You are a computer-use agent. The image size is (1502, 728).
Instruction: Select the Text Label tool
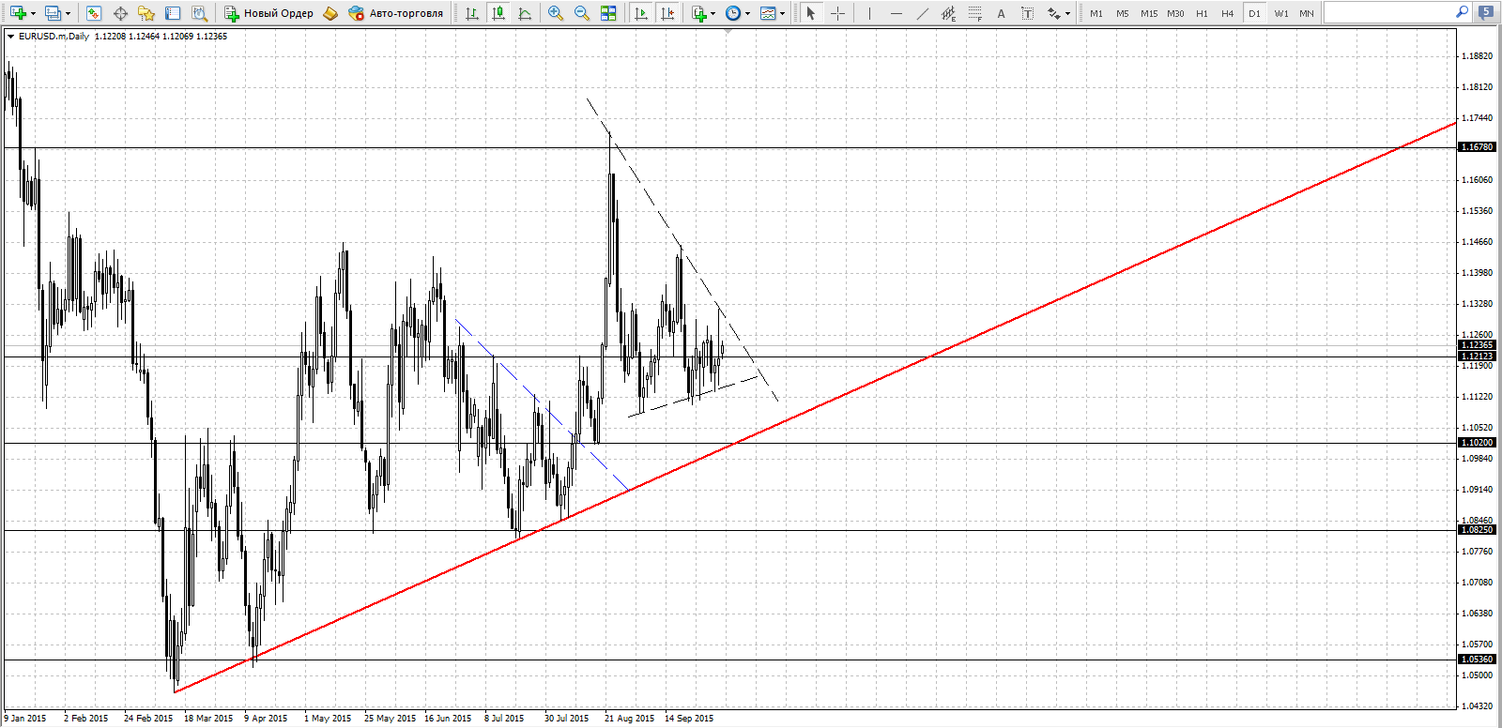(x=1027, y=13)
